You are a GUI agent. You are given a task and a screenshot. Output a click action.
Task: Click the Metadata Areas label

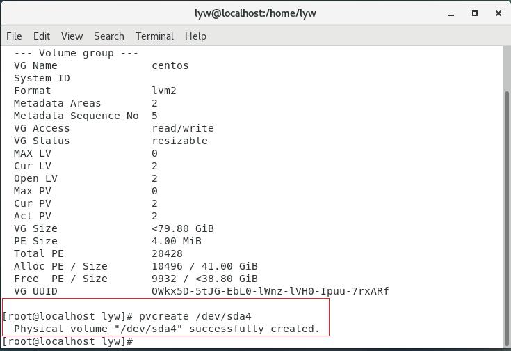point(57,103)
